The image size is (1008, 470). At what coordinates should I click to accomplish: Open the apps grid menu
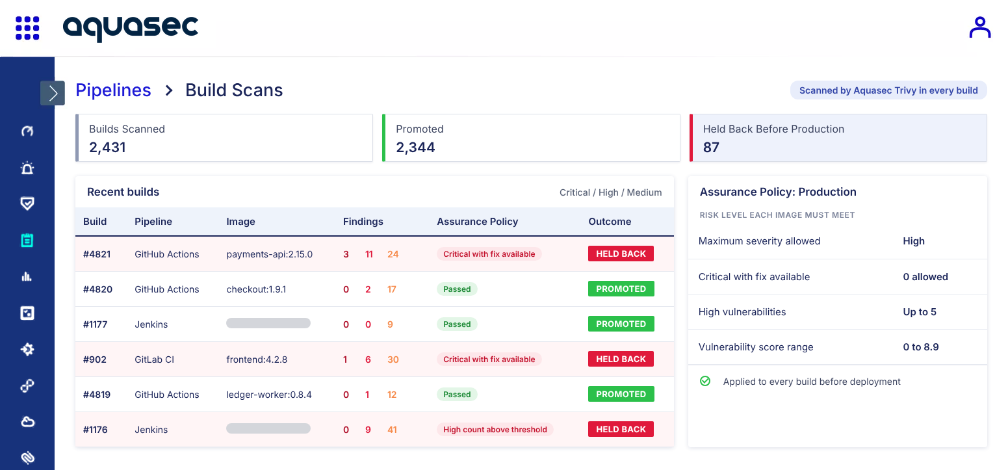click(x=27, y=28)
